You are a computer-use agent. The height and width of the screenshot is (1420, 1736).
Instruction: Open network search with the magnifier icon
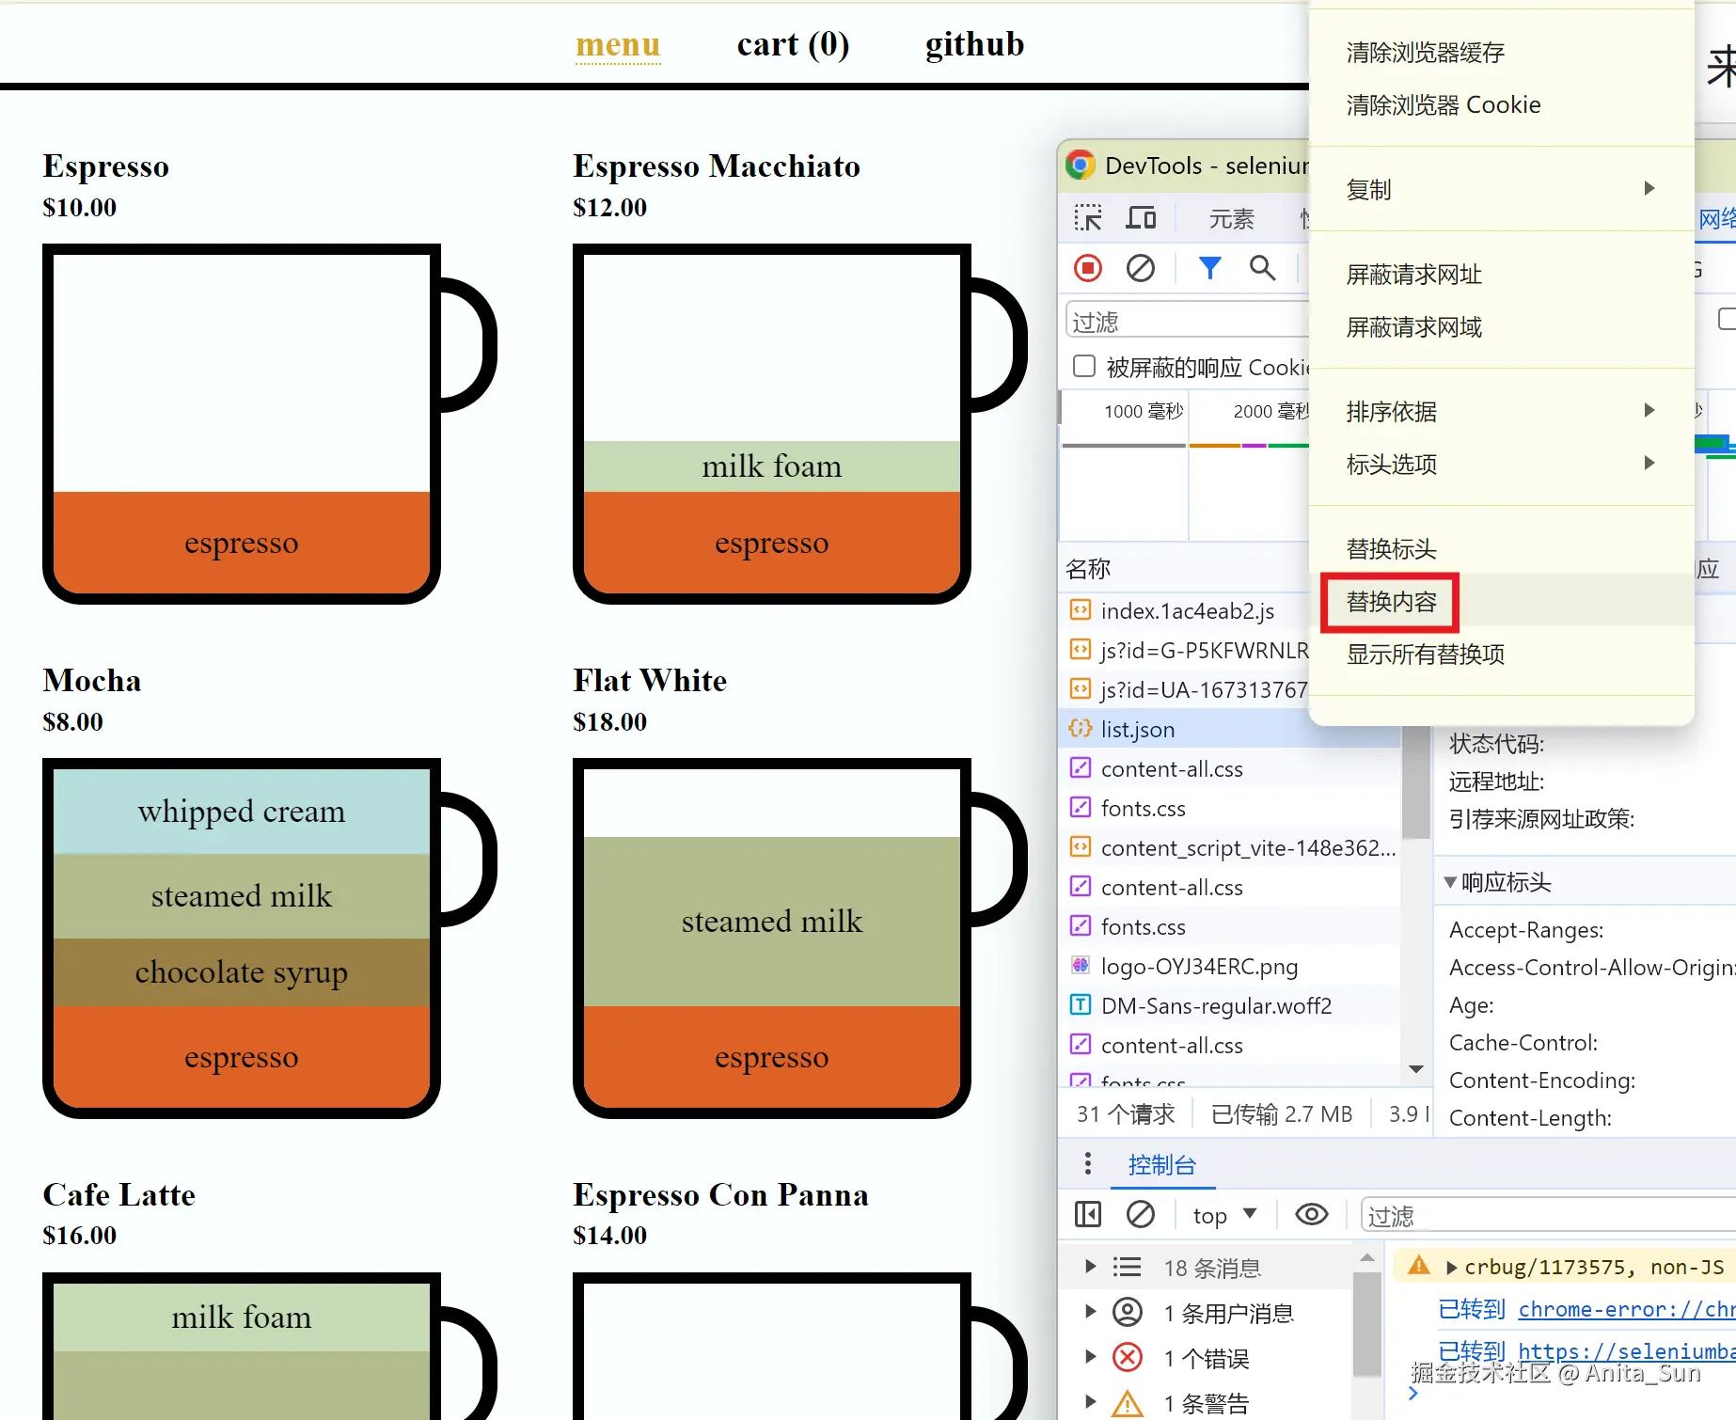click(1262, 269)
